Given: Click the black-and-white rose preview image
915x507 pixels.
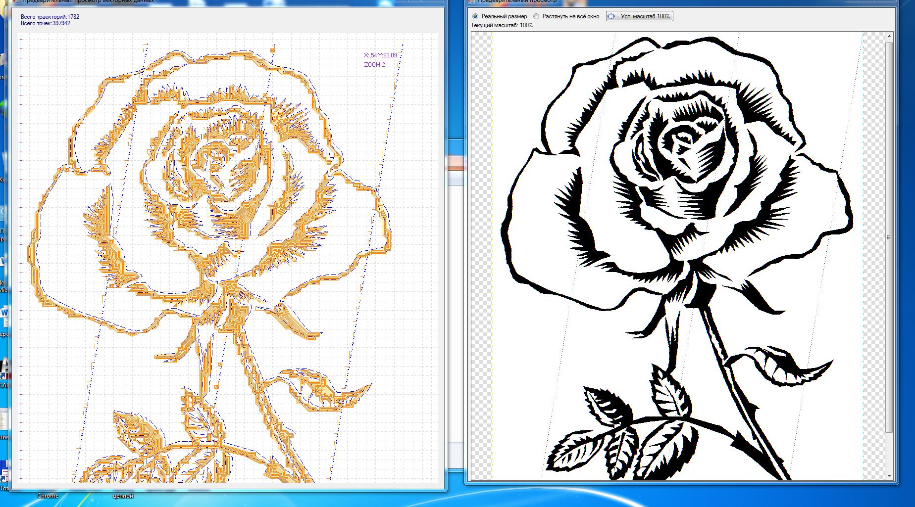Looking at the screenshot, I should tap(678, 256).
